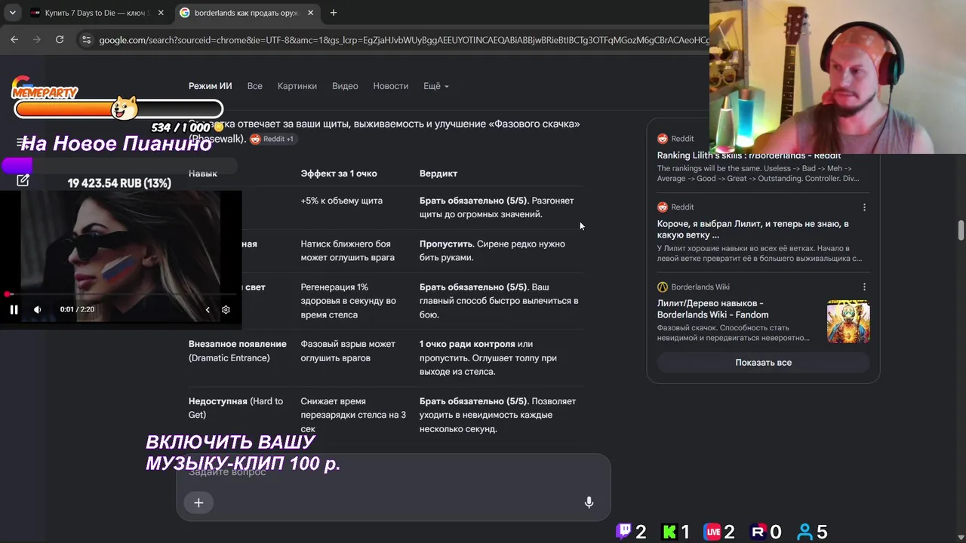The width and height of the screenshot is (966, 543).
Task: Select the Эффект за 1 очко header
Action: click(x=339, y=173)
